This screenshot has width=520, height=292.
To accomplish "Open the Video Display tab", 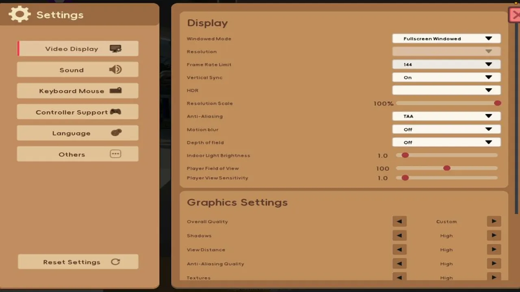I will click(78, 49).
